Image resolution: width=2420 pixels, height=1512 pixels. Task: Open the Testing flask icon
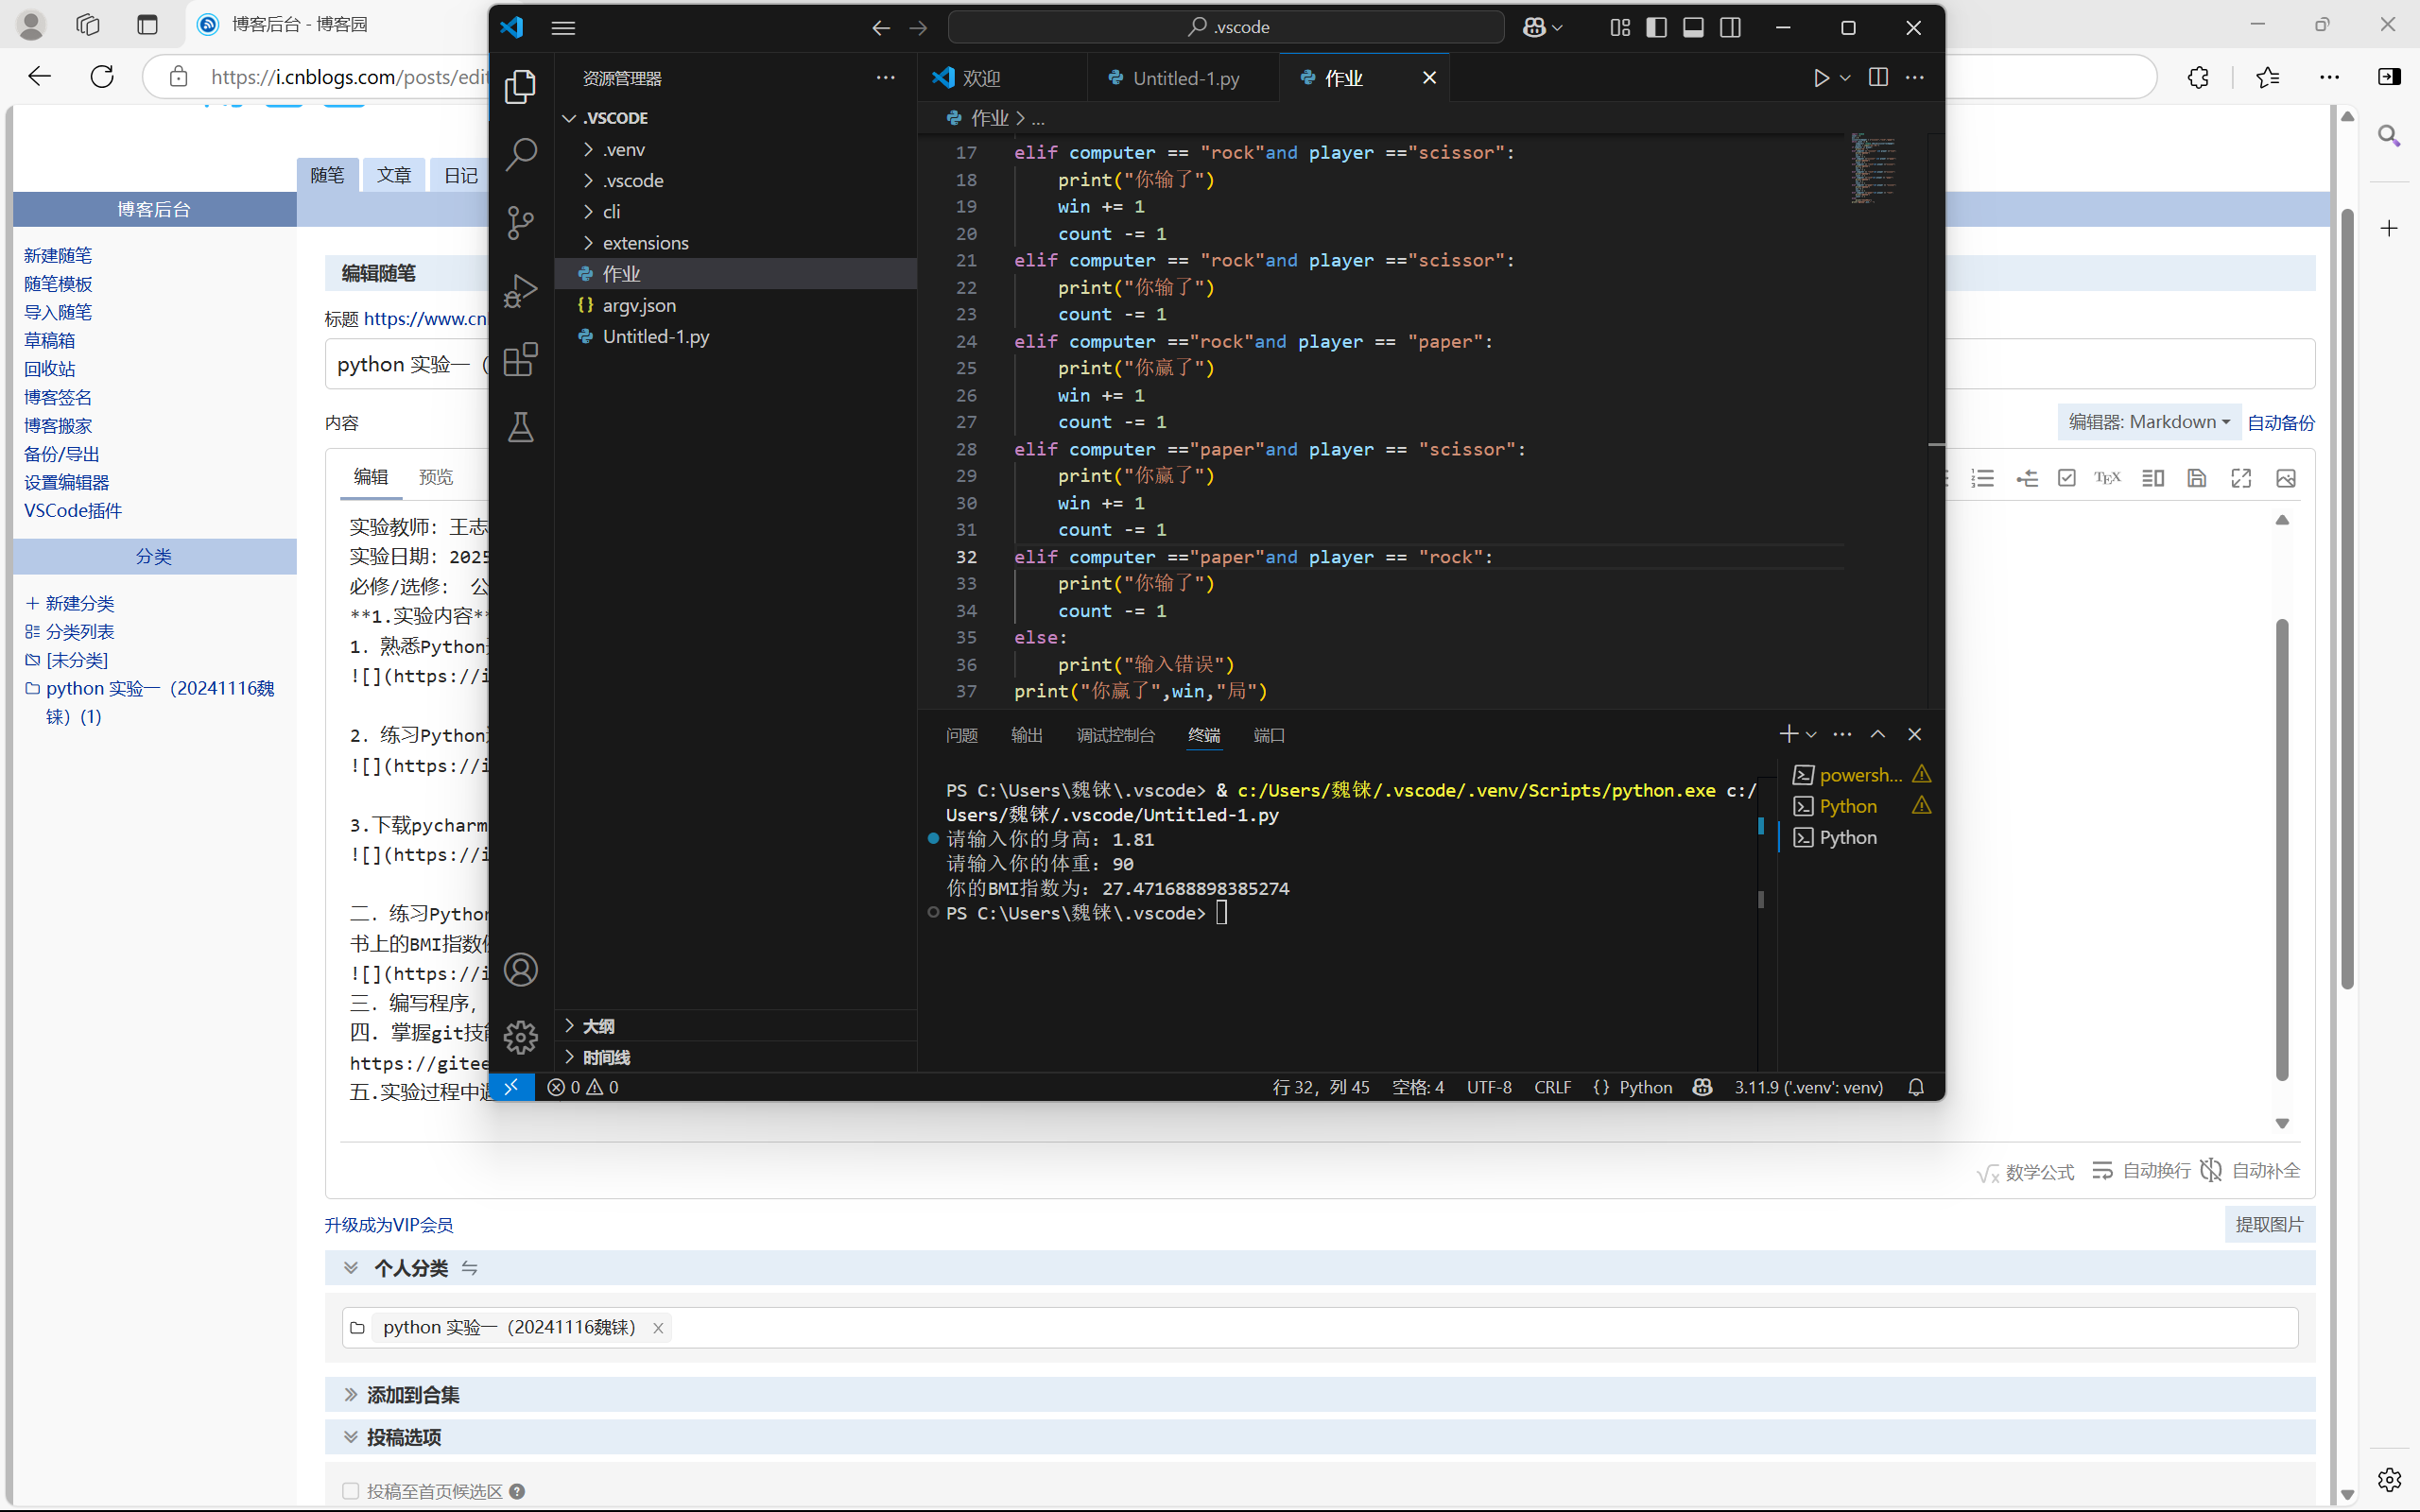point(521,427)
